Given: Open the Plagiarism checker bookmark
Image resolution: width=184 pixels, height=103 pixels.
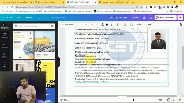Looking at the screenshot, I should (83, 11).
